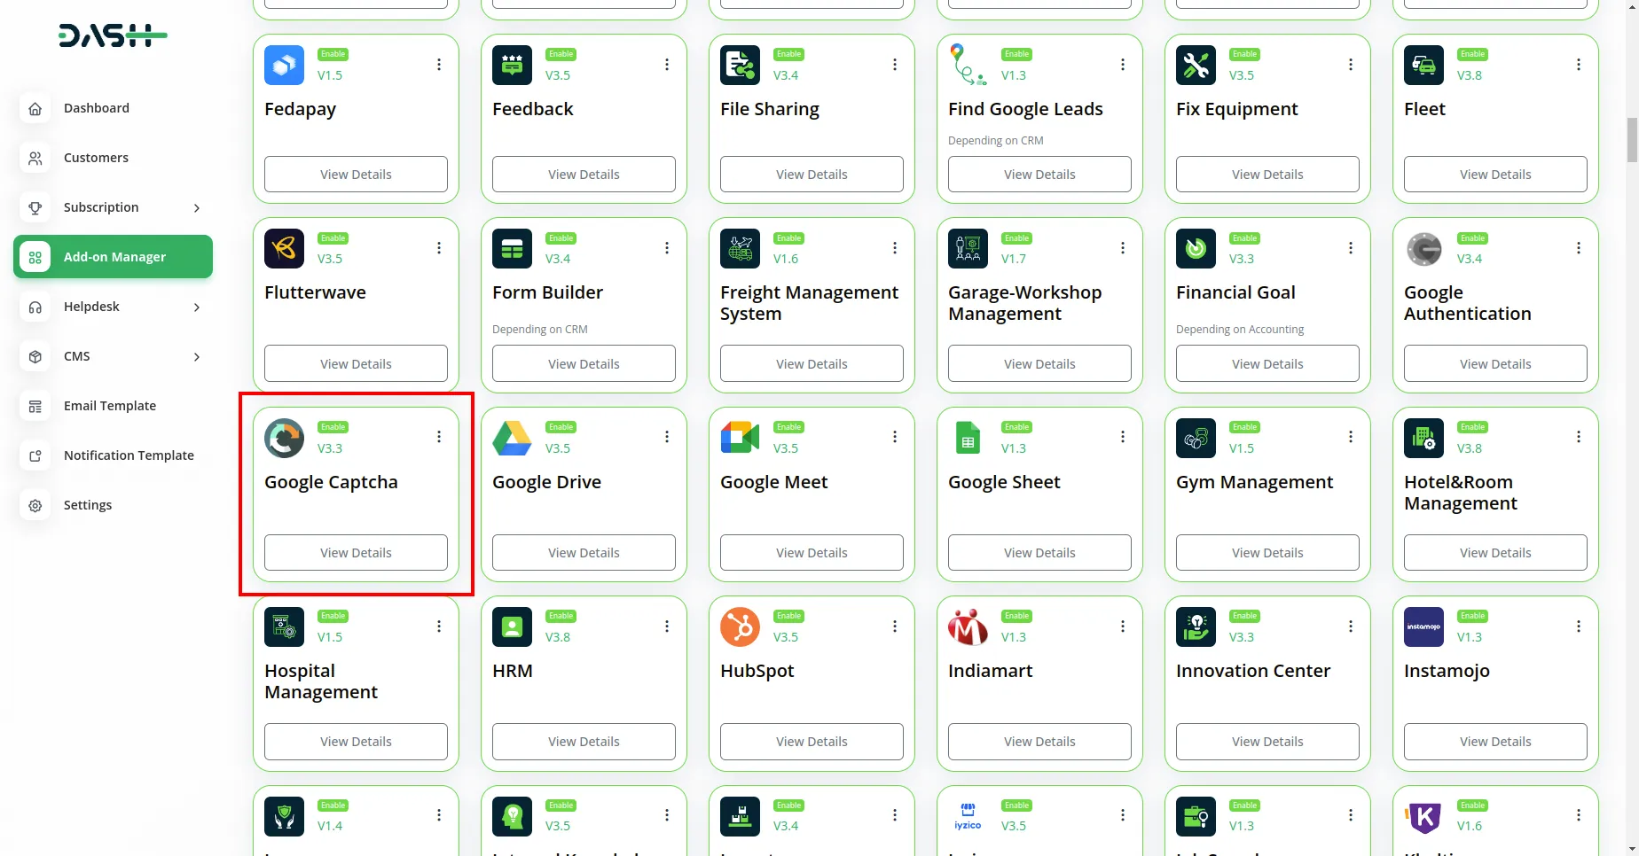Click the DASH logo
Screen dimensions: 1639x856
(x=113, y=35)
